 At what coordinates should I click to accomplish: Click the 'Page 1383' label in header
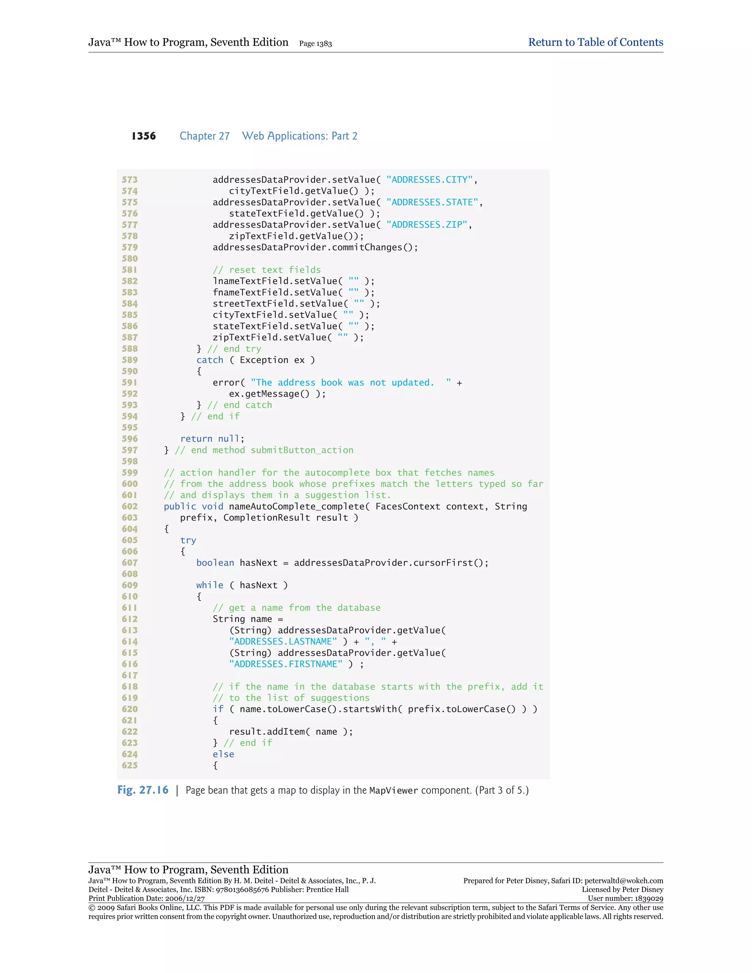[x=315, y=44]
